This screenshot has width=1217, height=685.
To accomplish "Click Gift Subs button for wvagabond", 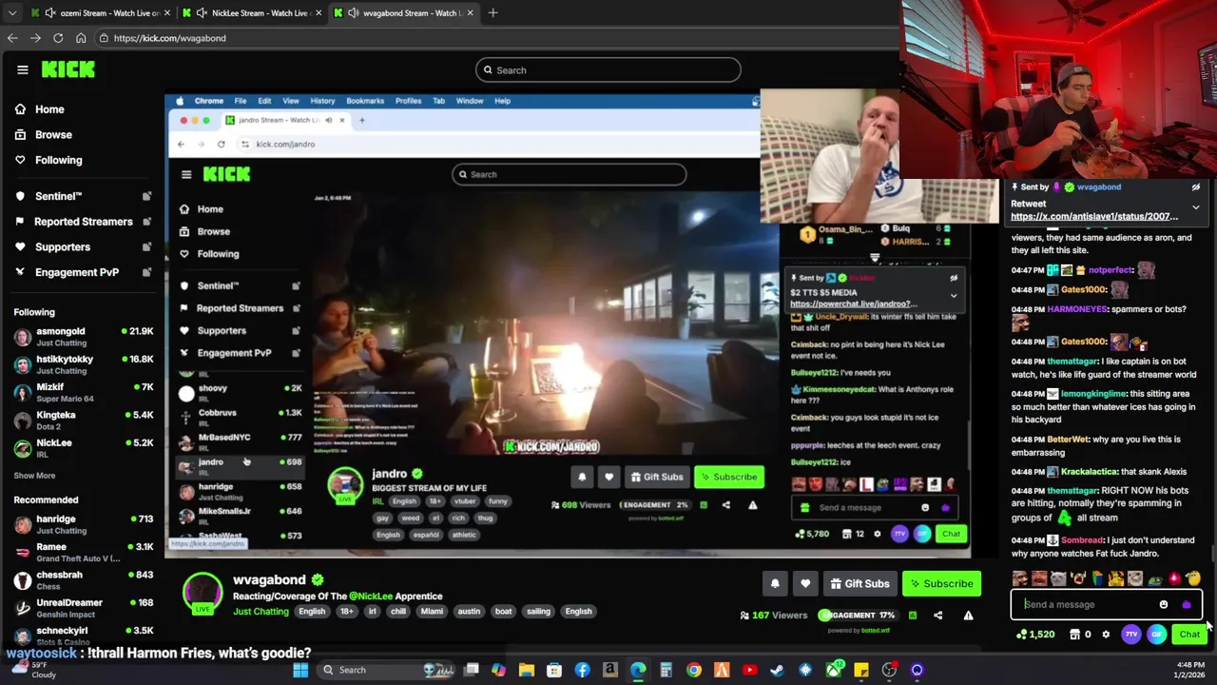I will click(x=860, y=584).
